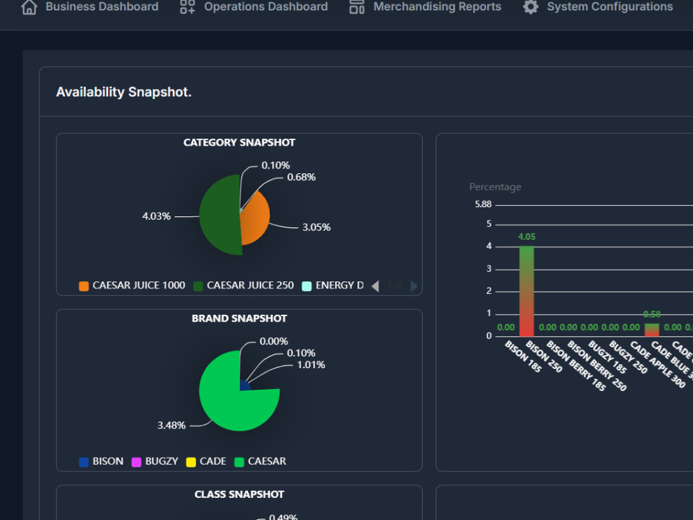Click the Operations Dashboard grid icon
Screen dimensions: 693x520
point(187,7)
